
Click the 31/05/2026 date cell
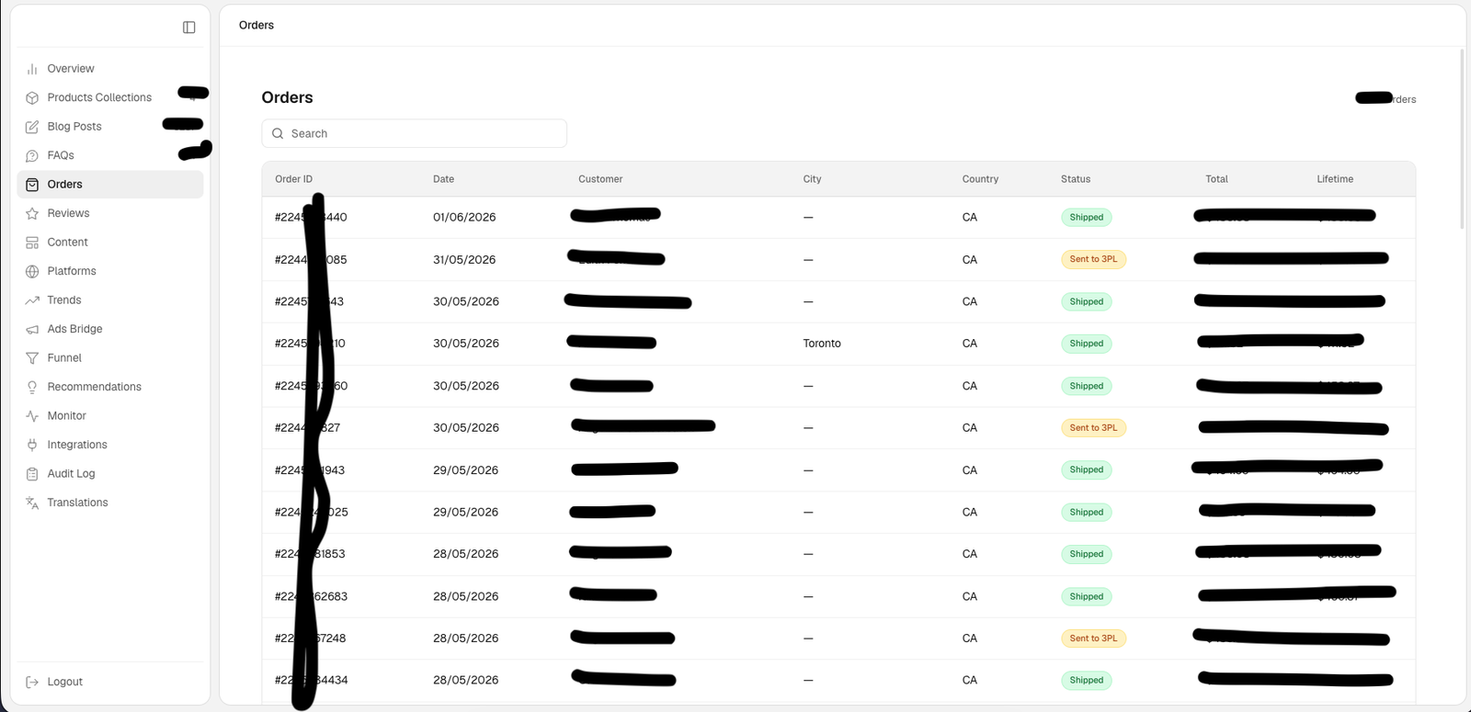464,260
